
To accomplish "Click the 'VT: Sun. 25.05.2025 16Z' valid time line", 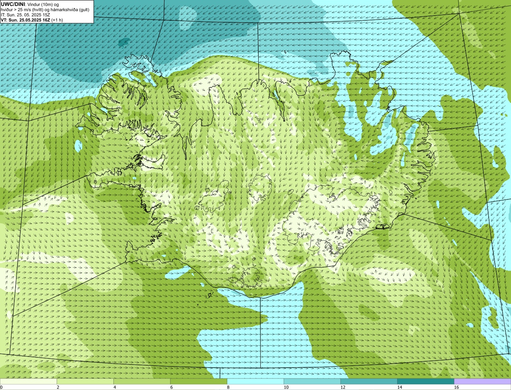I will click(x=32, y=20).
